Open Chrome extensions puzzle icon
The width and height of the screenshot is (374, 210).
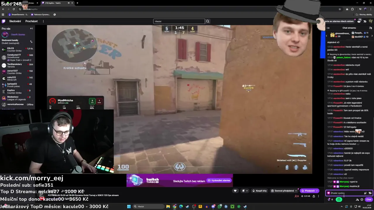[352, 9]
